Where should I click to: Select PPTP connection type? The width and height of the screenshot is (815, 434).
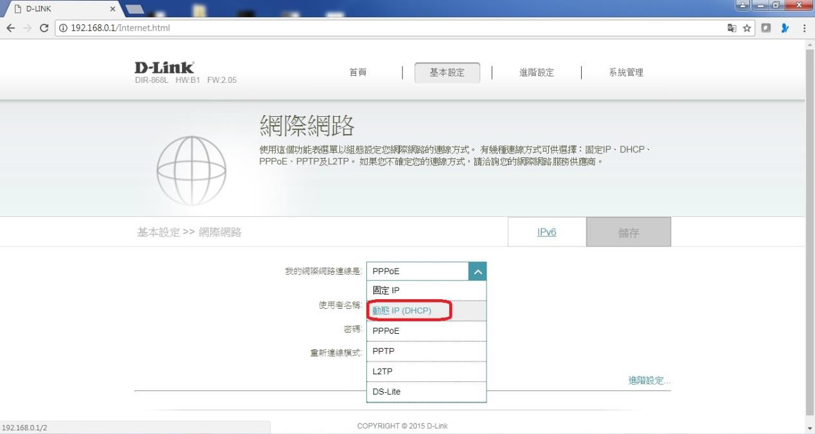[x=426, y=351]
